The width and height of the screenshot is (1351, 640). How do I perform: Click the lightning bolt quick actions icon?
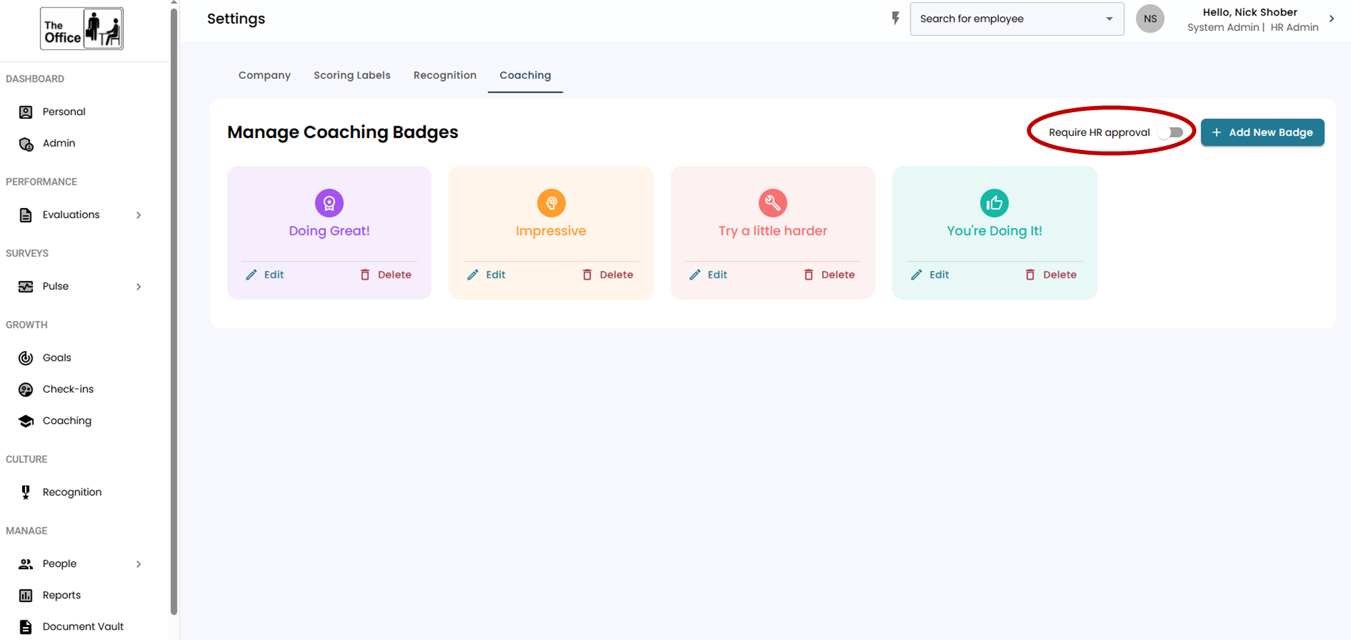tap(896, 18)
